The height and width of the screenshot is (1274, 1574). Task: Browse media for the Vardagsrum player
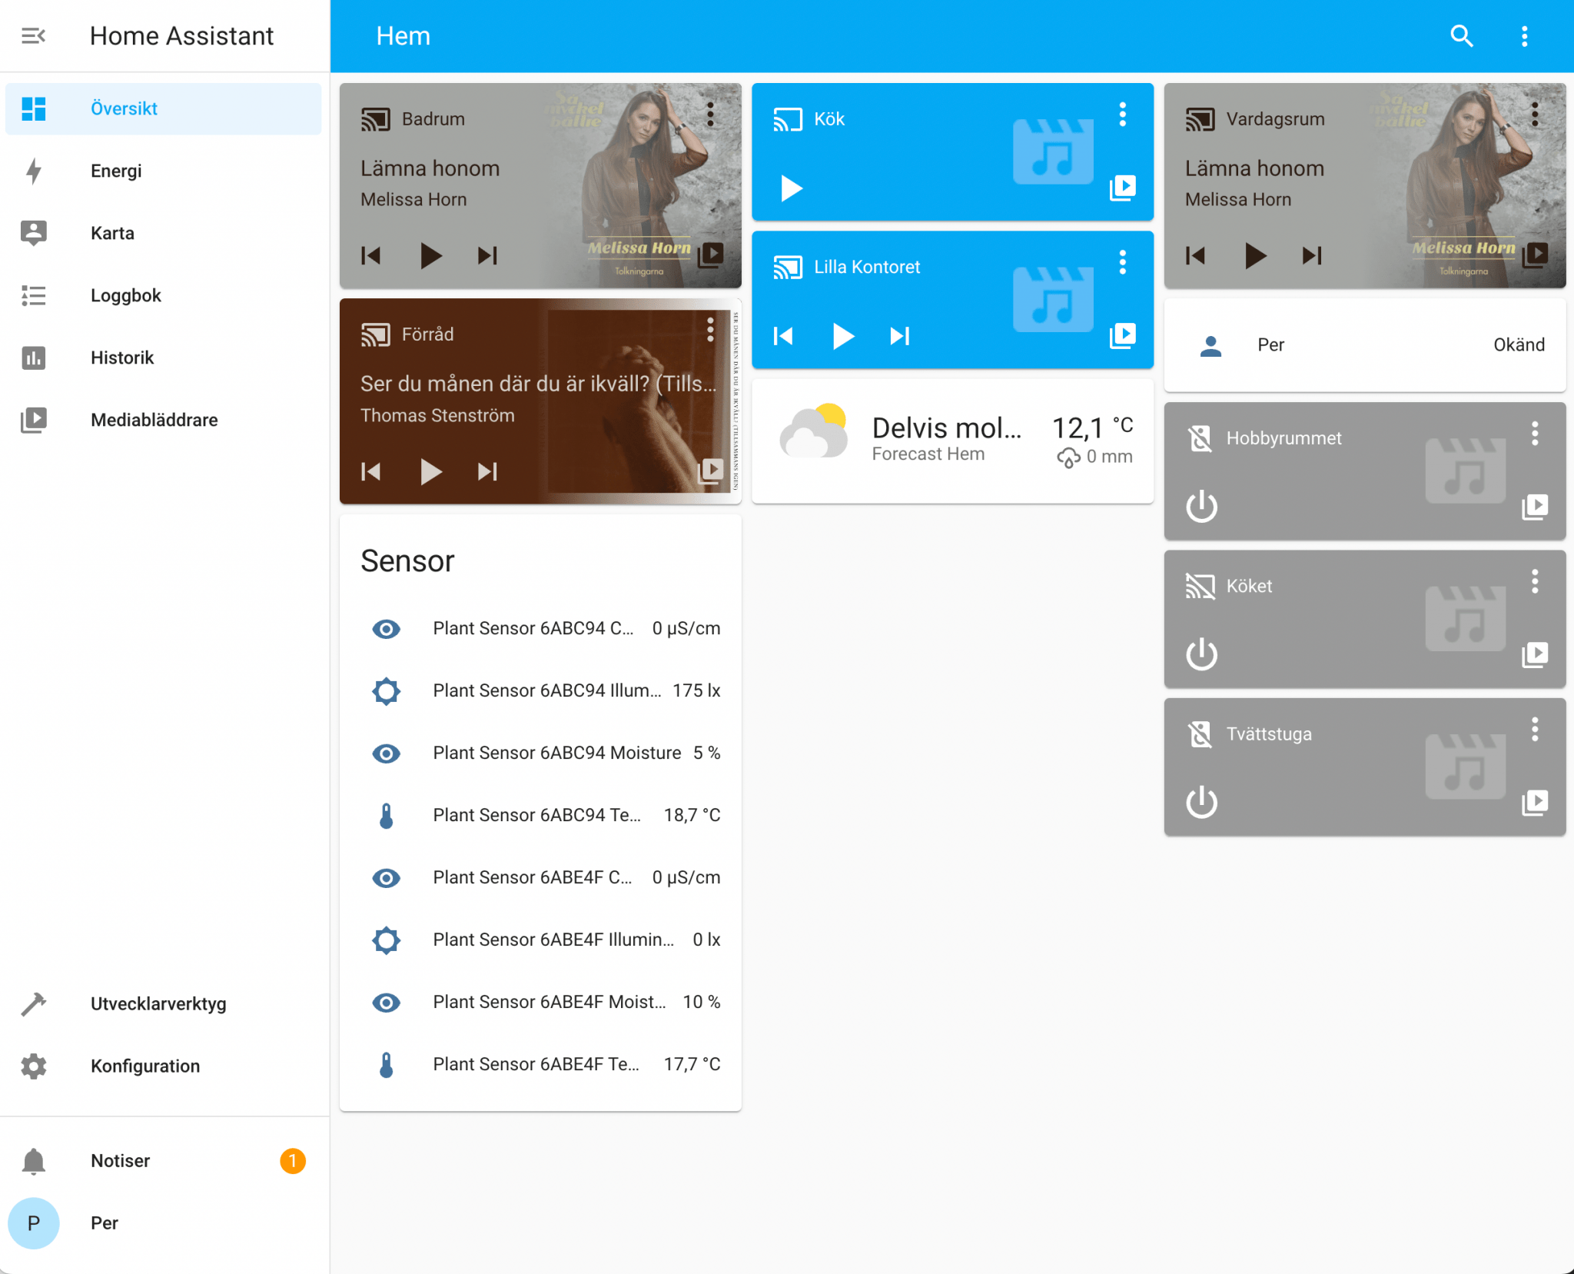[1536, 254]
